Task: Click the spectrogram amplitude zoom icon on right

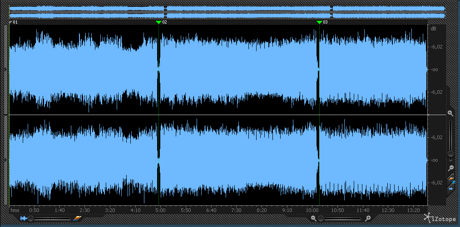Action: (x=451, y=180)
